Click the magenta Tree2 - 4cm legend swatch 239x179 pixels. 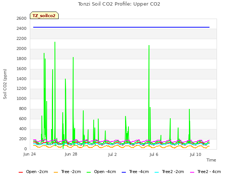coord(192,172)
